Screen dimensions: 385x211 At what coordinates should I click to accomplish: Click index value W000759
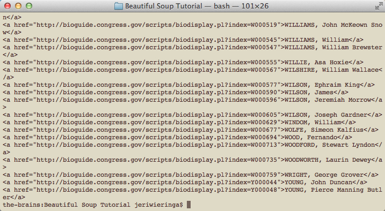264,175
